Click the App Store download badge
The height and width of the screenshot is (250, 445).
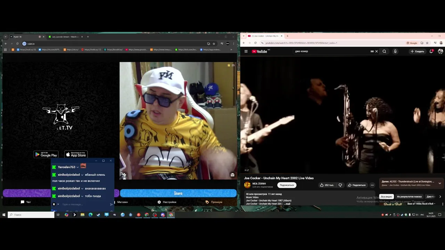coord(76,155)
